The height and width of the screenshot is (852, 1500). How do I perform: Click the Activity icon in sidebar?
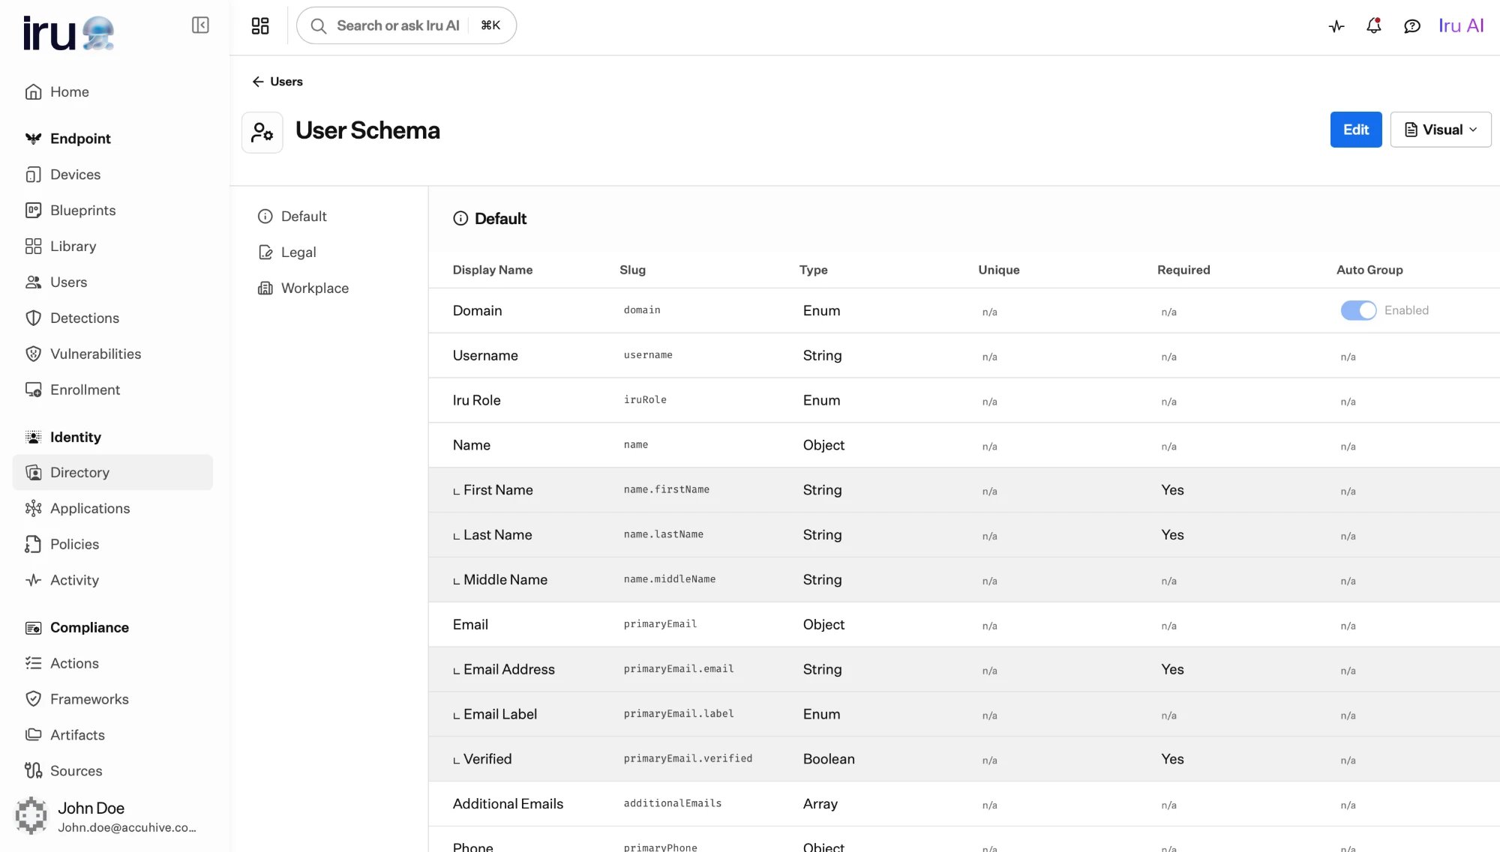point(33,581)
